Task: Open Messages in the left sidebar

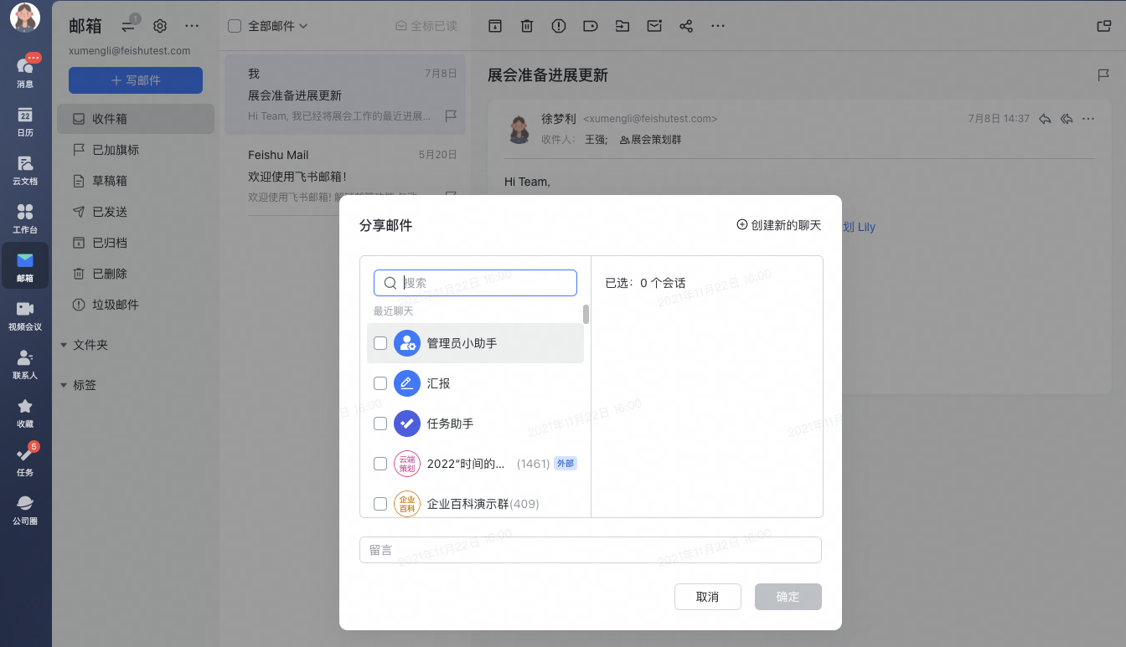Action: tap(25, 70)
